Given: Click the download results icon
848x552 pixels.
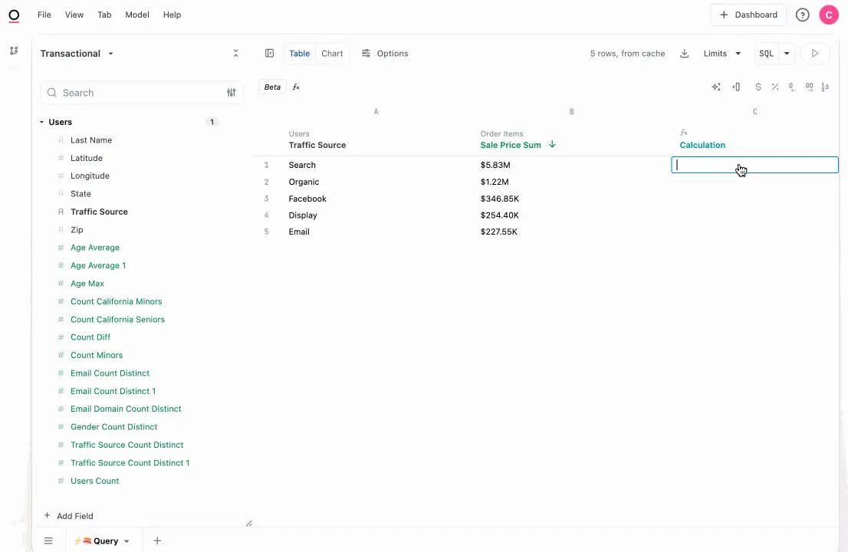Looking at the screenshot, I should 684,54.
